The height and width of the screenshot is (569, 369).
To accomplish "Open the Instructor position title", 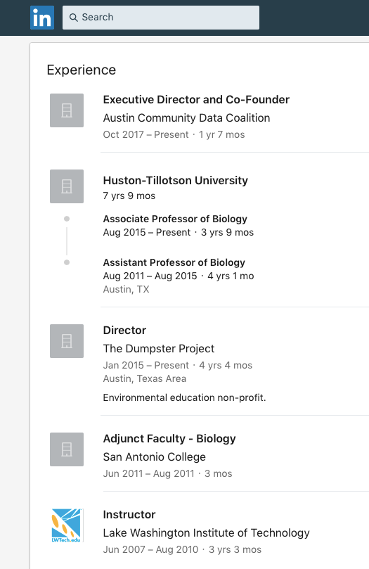I will [129, 515].
